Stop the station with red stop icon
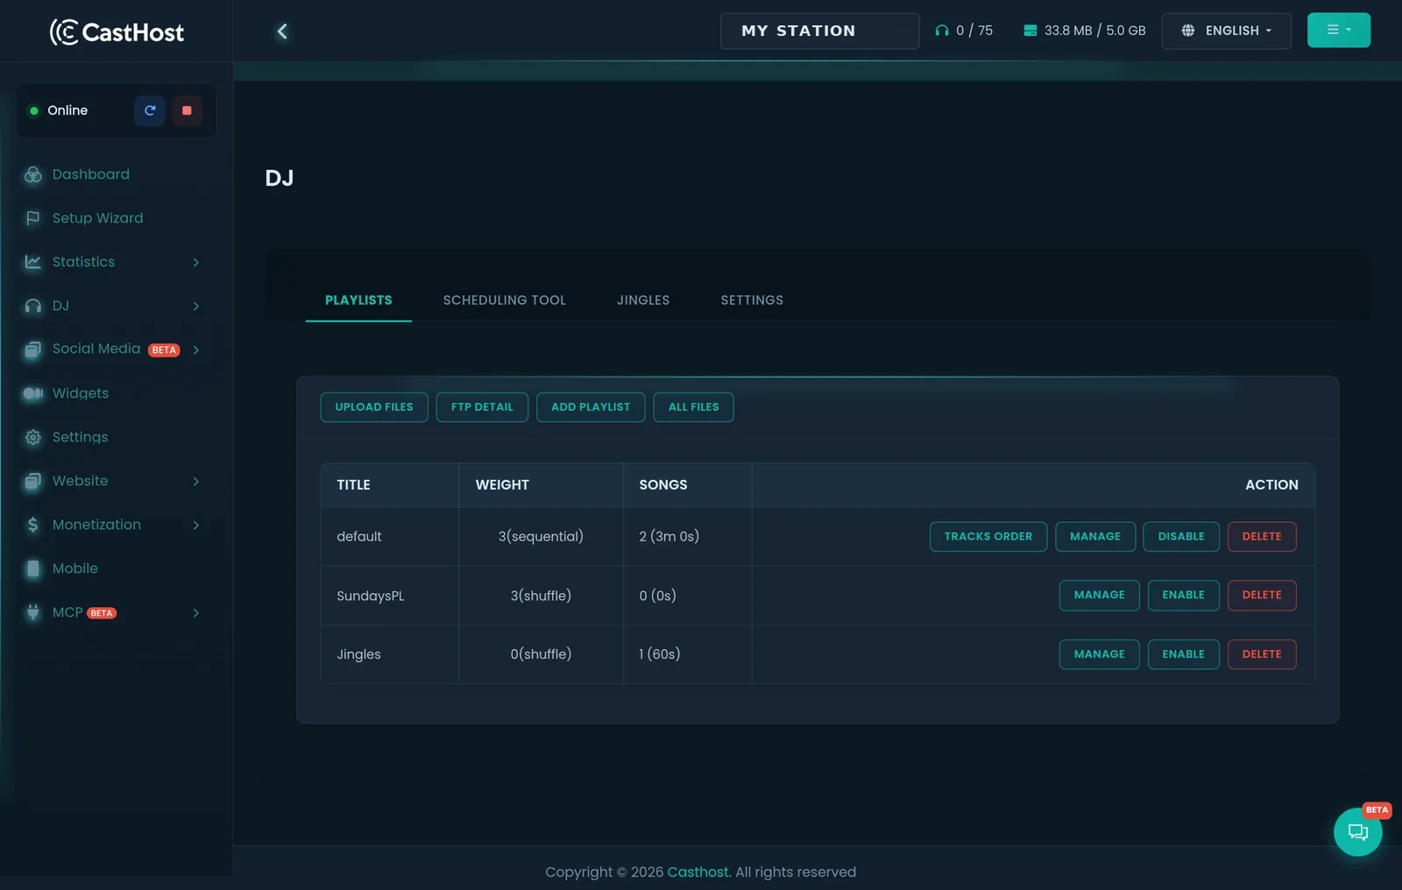The height and width of the screenshot is (890, 1402). pos(187,110)
